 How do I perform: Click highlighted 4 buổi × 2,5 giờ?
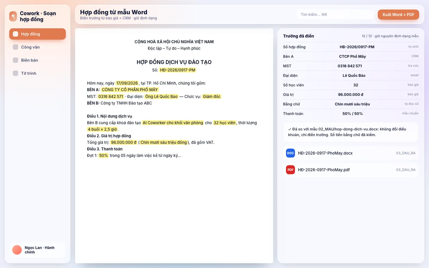(102, 129)
